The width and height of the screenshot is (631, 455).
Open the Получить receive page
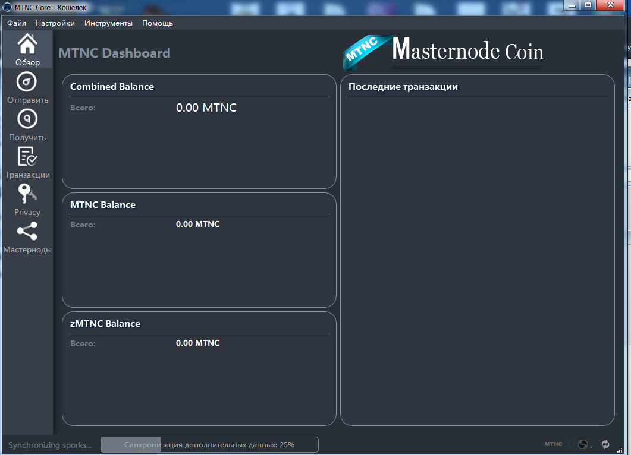pos(27,125)
